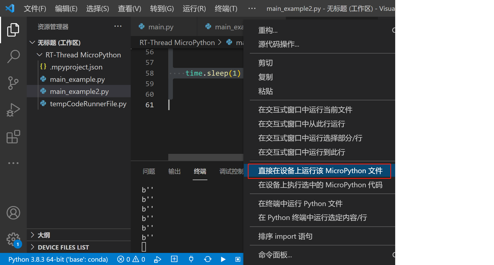Open tempCodeRunnerFile.py in explorer
494x265 pixels.
point(88,104)
